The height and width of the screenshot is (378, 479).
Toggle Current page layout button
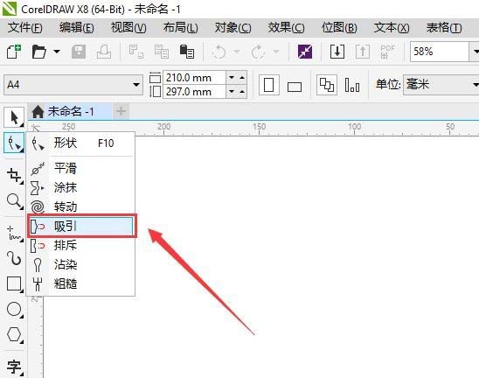coord(352,85)
